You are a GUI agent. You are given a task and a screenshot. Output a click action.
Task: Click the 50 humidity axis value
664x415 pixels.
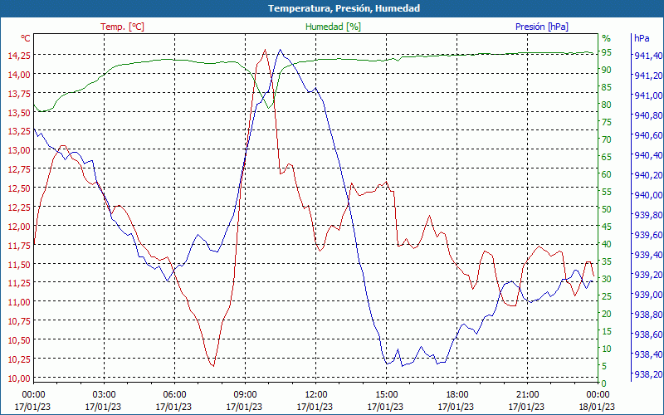pyautogui.click(x=607, y=209)
